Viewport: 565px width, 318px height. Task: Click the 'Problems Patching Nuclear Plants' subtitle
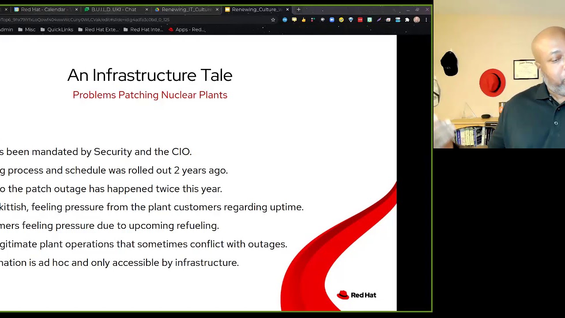click(150, 95)
